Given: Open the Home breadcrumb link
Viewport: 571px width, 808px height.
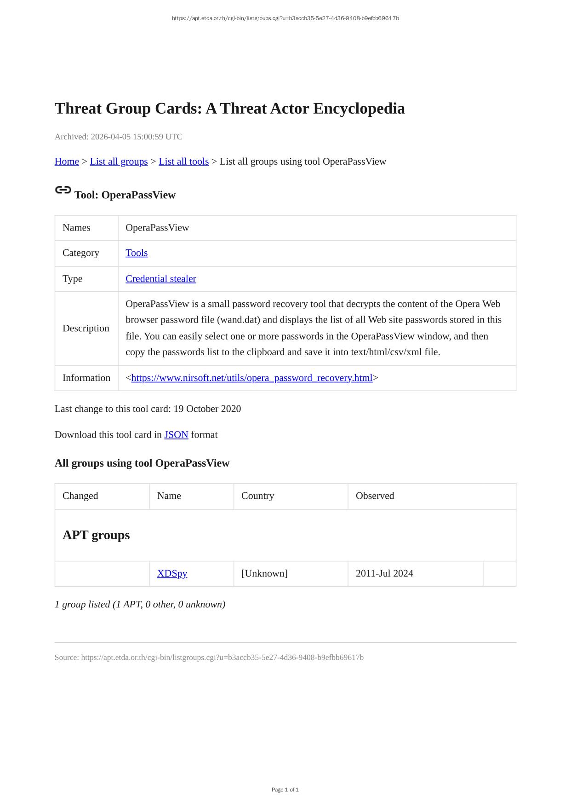Looking at the screenshot, I should pyautogui.click(x=67, y=162).
